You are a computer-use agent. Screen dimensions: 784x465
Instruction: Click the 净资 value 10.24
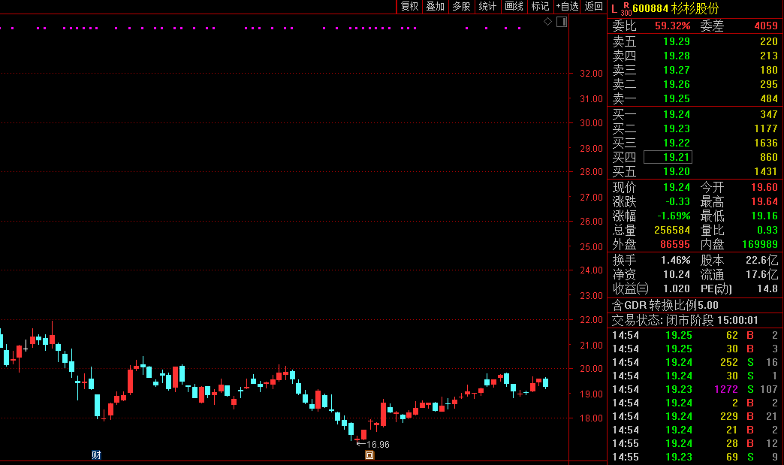pyautogui.click(x=677, y=274)
